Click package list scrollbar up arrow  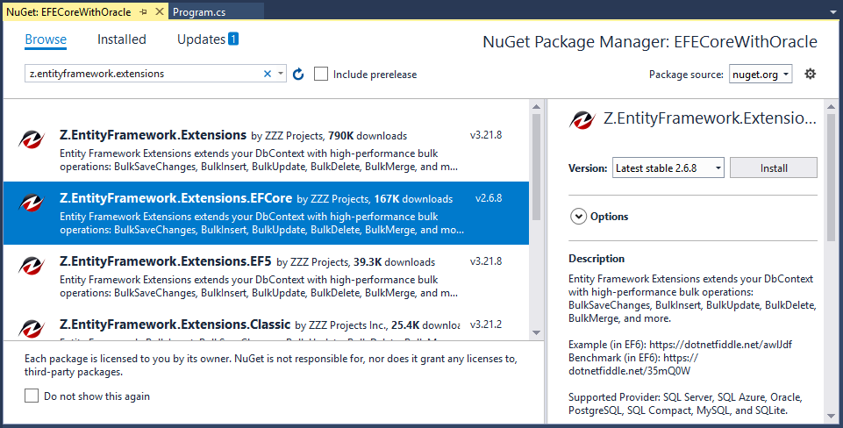(x=536, y=107)
